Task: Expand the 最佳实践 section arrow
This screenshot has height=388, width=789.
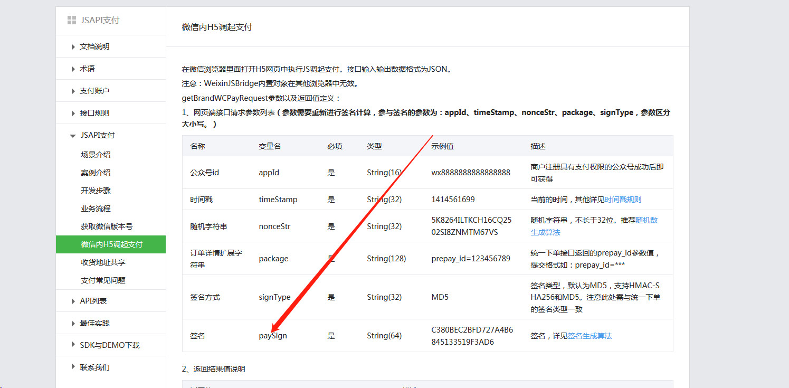Action: pos(73,324)
